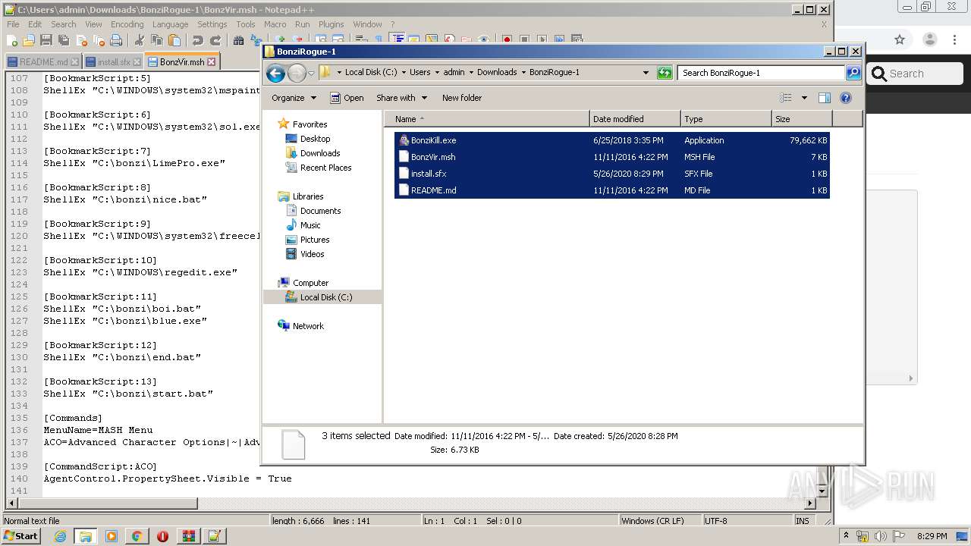Sort by the Size column header
This screenshot has width=971, height=546.
[x=802, y=119]
